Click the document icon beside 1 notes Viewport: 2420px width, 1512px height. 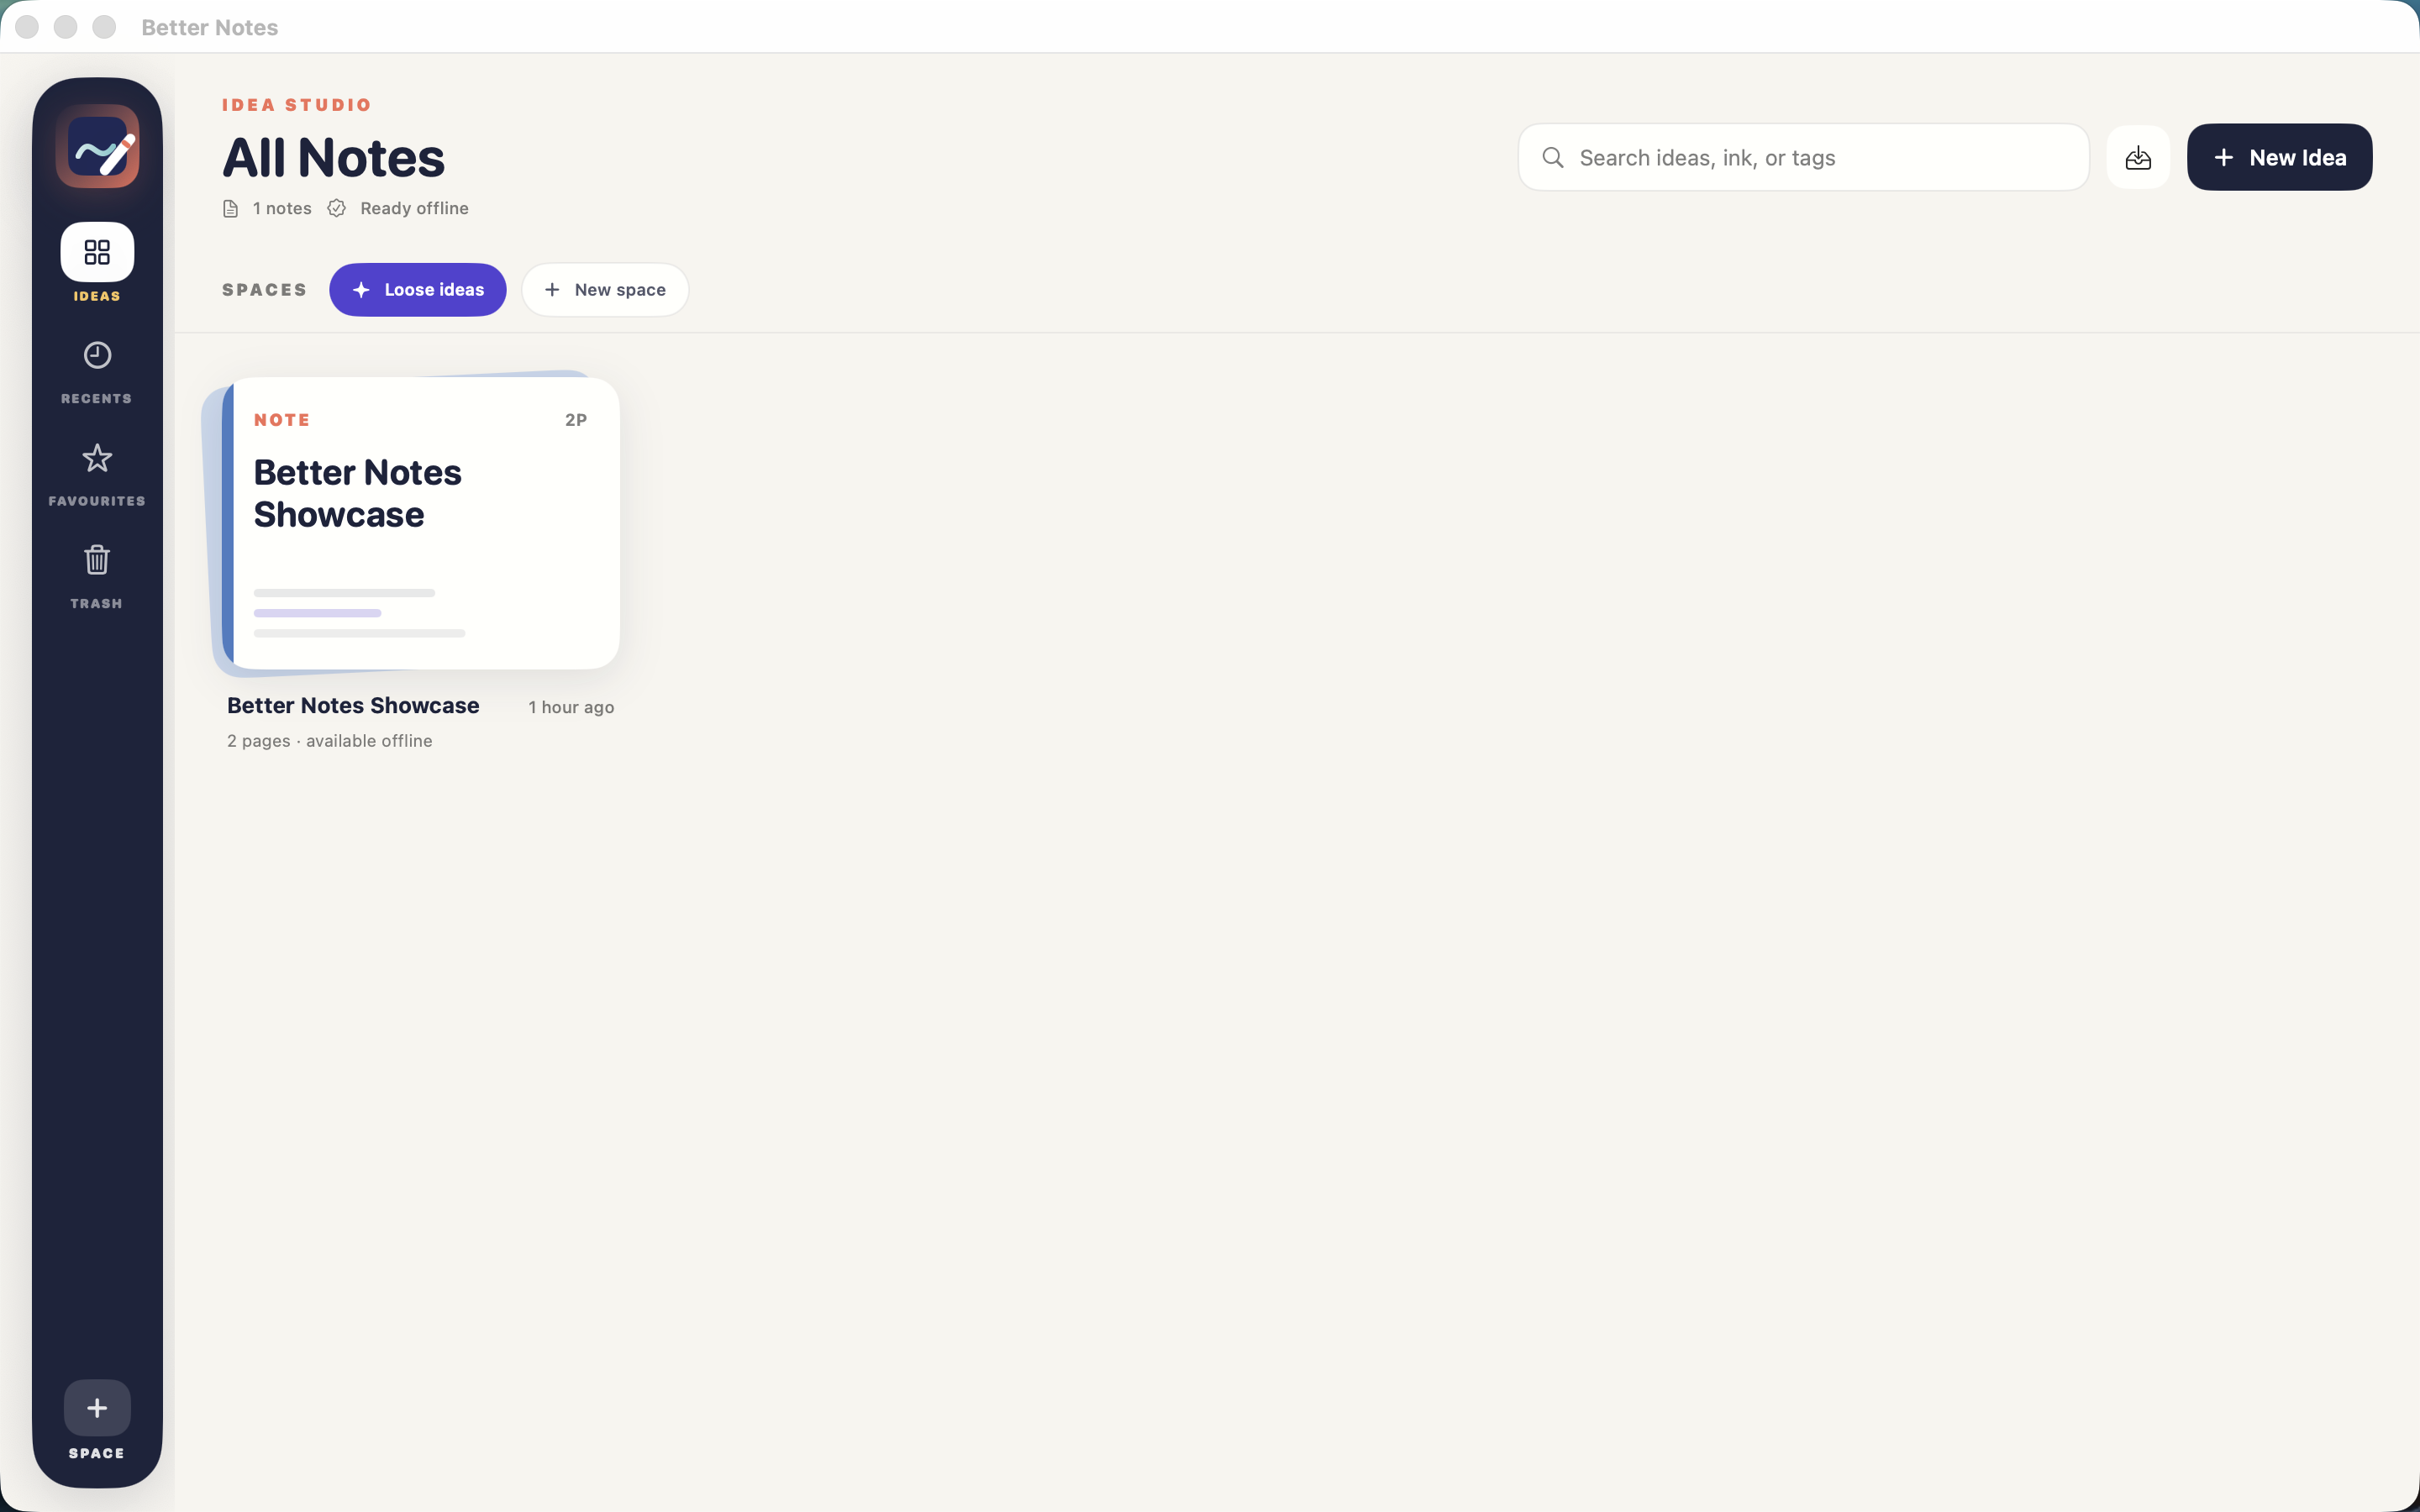(x=230, y=208)
